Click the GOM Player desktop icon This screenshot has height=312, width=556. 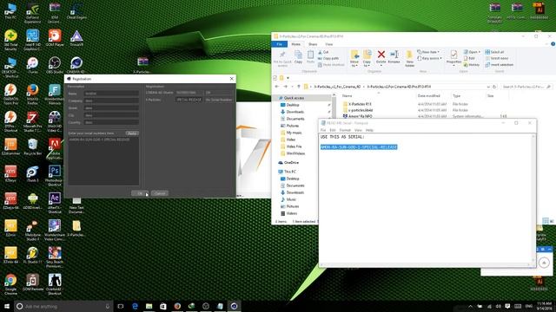pos(54,38)
